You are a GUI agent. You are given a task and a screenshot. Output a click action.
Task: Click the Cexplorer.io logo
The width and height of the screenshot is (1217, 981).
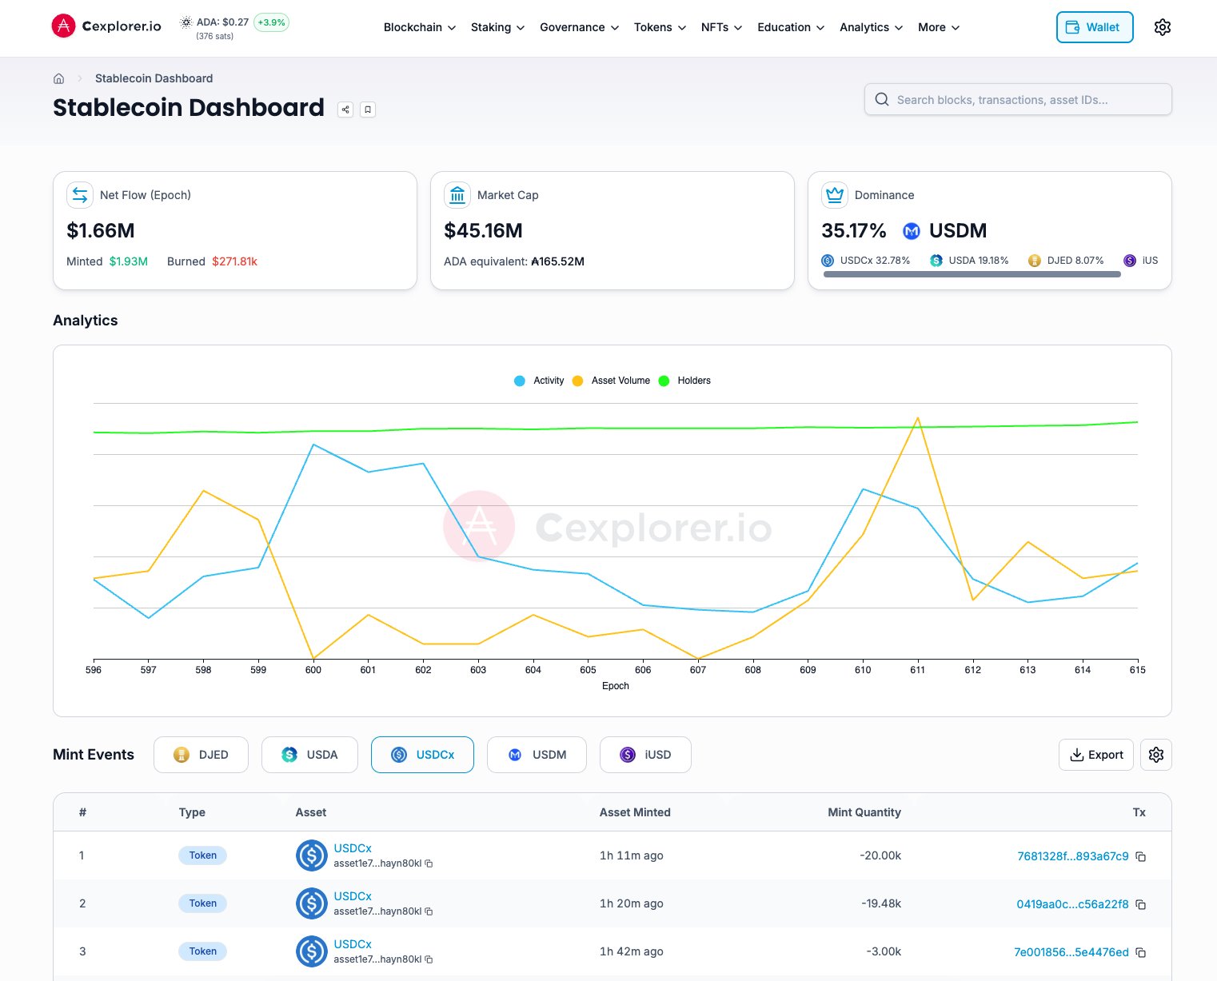coord(106,26)
